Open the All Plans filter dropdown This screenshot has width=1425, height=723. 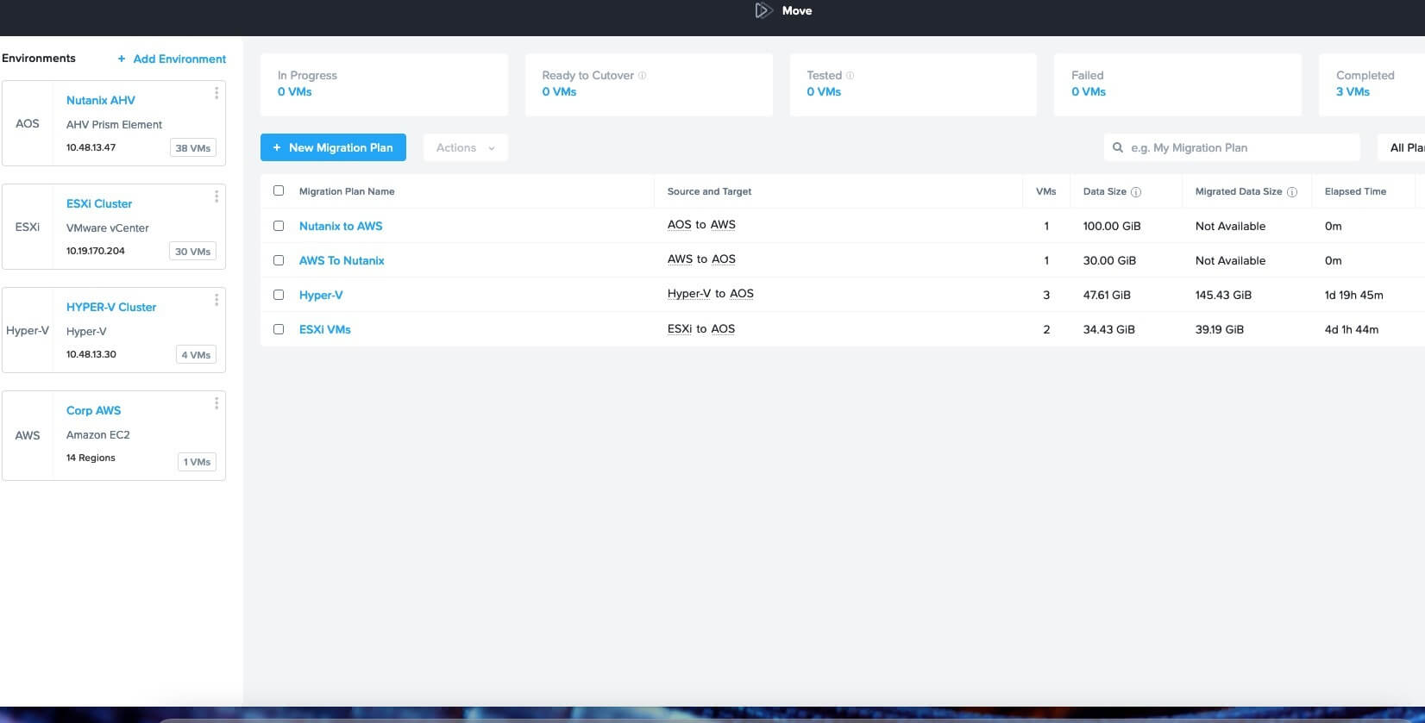(x=1402, y=147)
